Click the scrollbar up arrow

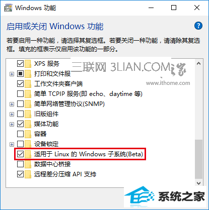[x=199, y=64]
